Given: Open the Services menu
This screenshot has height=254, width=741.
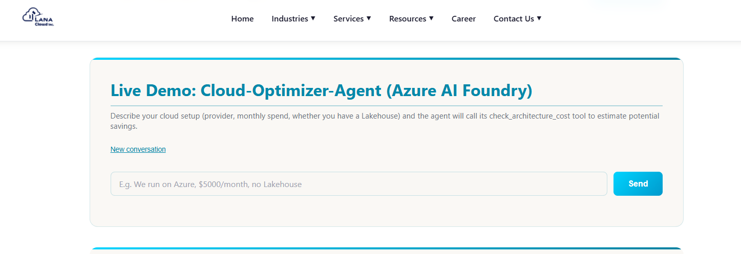Looking at the screenshot, I should pos(348,19).
